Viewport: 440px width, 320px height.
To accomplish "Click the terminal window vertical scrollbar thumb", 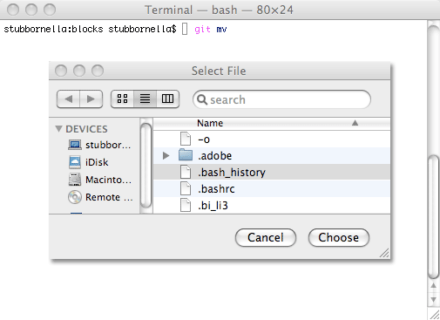I will coord(434,216).
